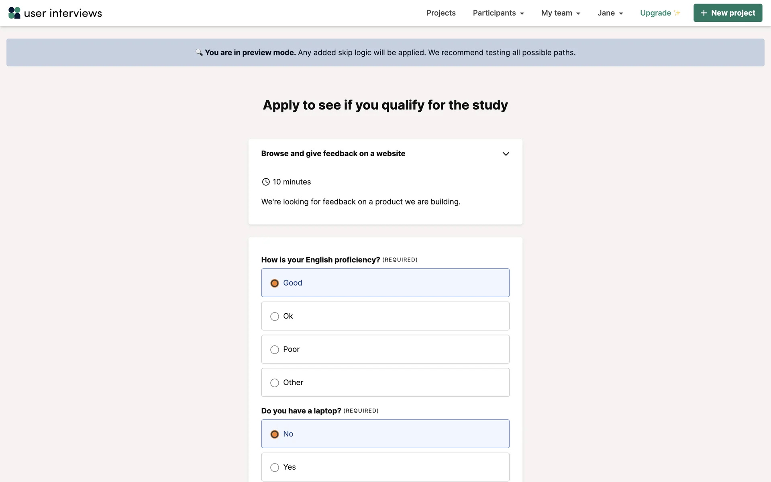The width and height of the screenshot is (771, 482).
Task: Select the Poor proficiency option
Action: (x=275, y=350)
